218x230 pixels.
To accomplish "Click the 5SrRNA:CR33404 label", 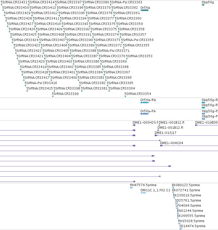I will [x=57, y=56].
